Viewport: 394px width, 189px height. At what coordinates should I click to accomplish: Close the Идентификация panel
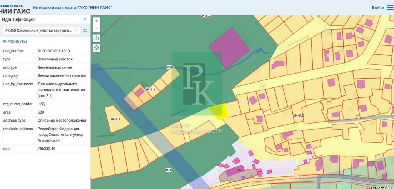click(85, 19)
